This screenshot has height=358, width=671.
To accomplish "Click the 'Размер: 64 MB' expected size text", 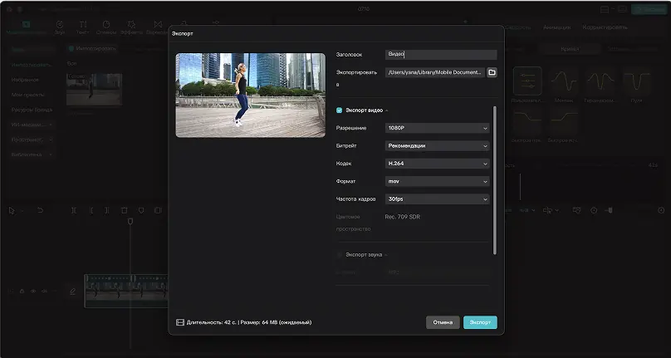I will (276, 322).
